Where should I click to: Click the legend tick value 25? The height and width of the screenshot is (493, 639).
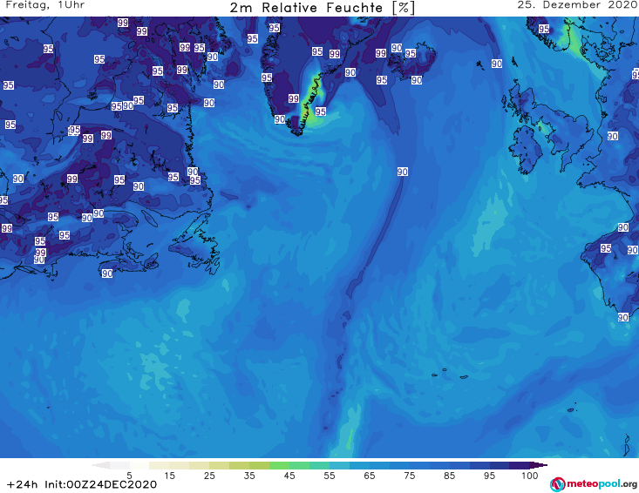(209, 476)
